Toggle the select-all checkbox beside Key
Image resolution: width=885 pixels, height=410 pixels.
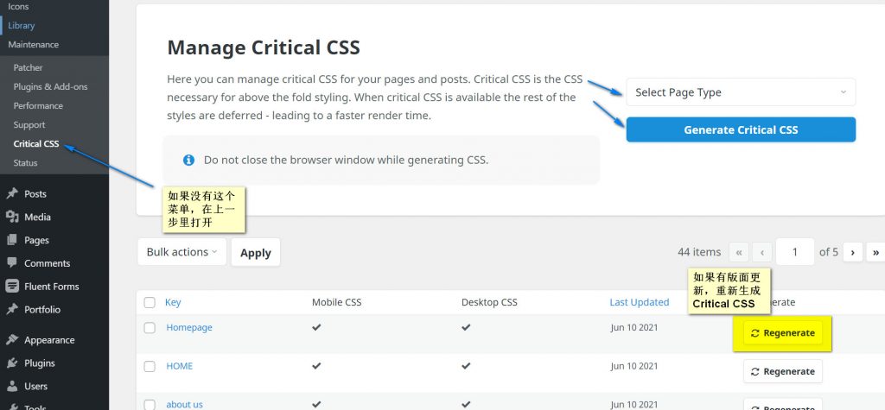[150, 303]
